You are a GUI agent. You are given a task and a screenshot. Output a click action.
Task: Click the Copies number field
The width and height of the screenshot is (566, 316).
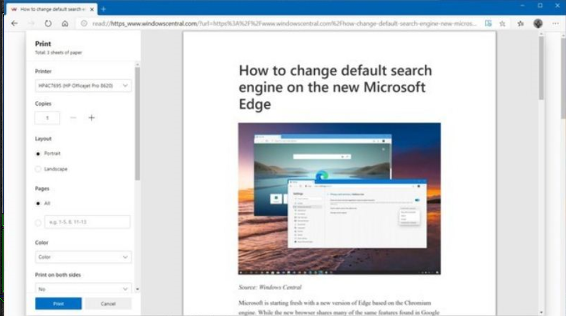(47, 118)
